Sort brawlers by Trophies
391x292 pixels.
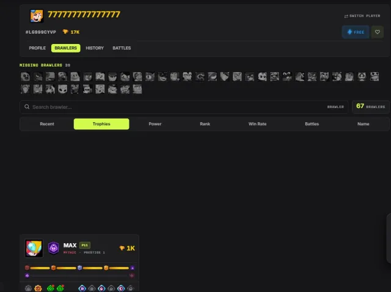[x=101, y=124]
